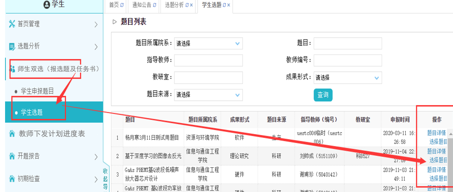Click the cell 谢甫珍（5040142）
453x192 pixels.
319,174
